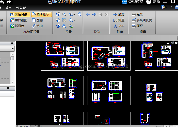Image resolution: width=178 pixels, height=127 pixels.
Task: Restore the inner drawing window
Action: 172,43
